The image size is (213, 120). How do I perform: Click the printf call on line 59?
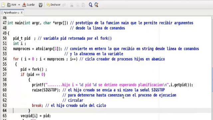[112, 85]
